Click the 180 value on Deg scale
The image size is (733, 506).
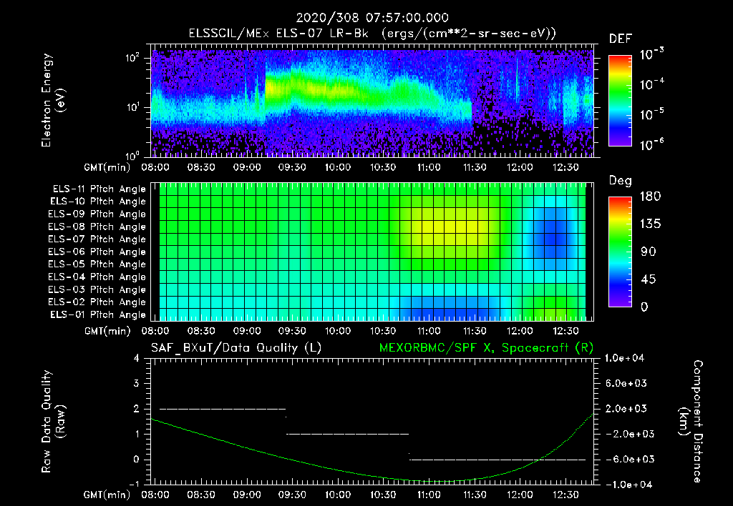(x=650, y=197)
